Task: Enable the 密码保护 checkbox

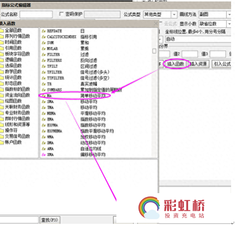Action: tap(61, 14)
